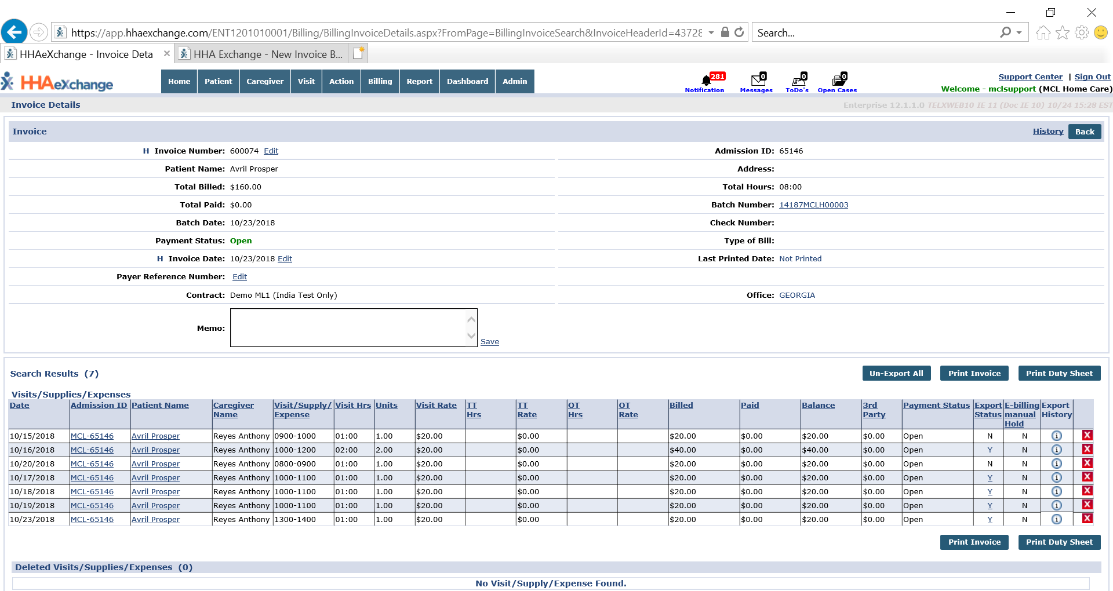Click Un-Export All button
The height and width of the screenshot is (591, 1113).
[896, 373]
